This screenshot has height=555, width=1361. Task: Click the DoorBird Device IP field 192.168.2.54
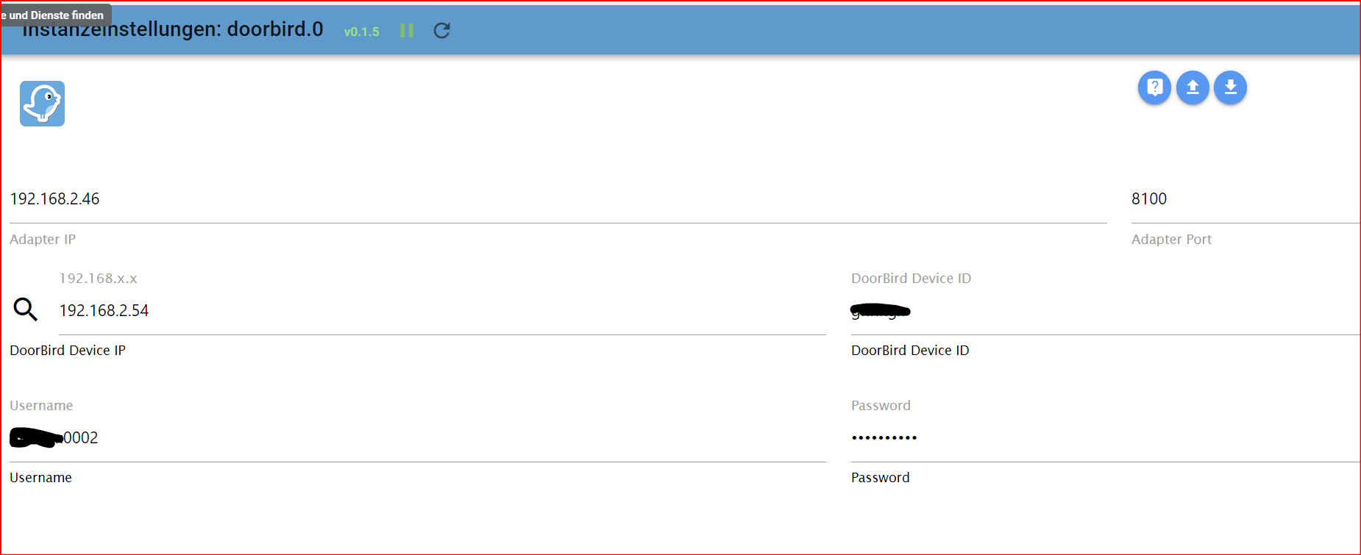pyautogui.click(x=442, y=311)
